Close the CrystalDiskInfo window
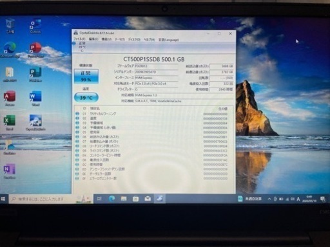Viewport: 330px width, 247px height. (230, 33)
